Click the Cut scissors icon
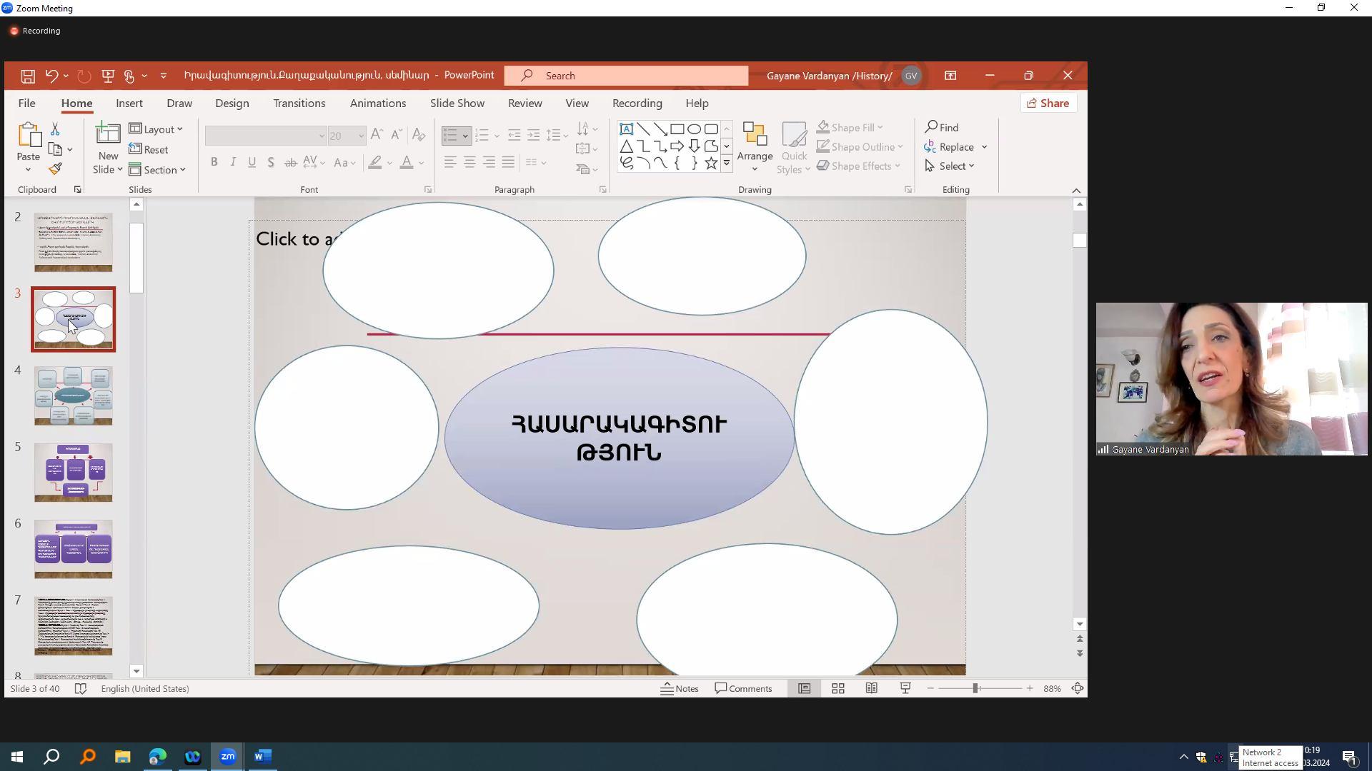 point(55,129)
